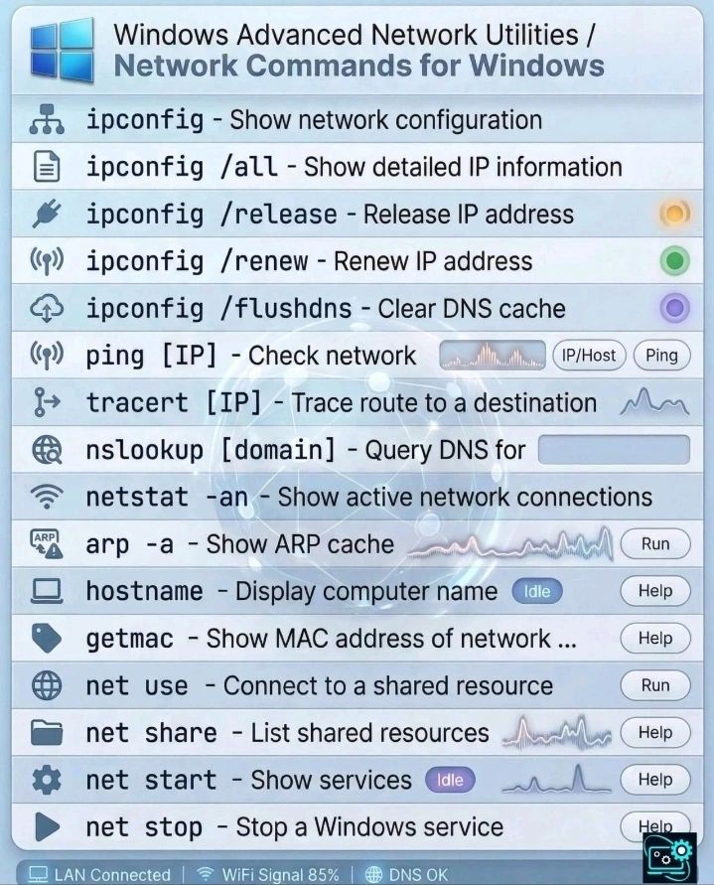Click the green indicator on ipconfig /renew row
The height and width of the screenshot is (885, 714).
(675, 261)
